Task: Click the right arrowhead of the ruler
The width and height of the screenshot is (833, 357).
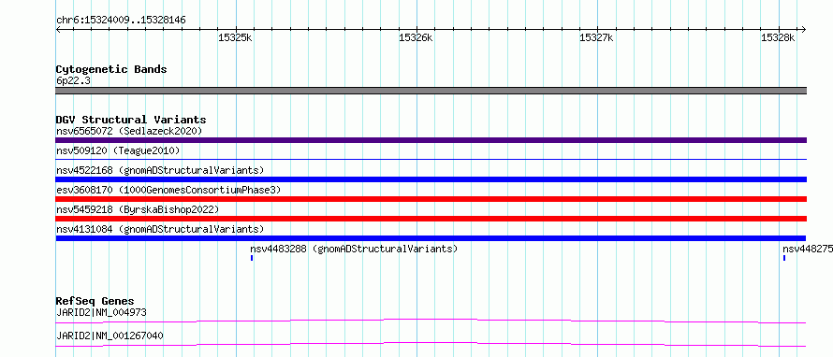Action: [803, 29]
